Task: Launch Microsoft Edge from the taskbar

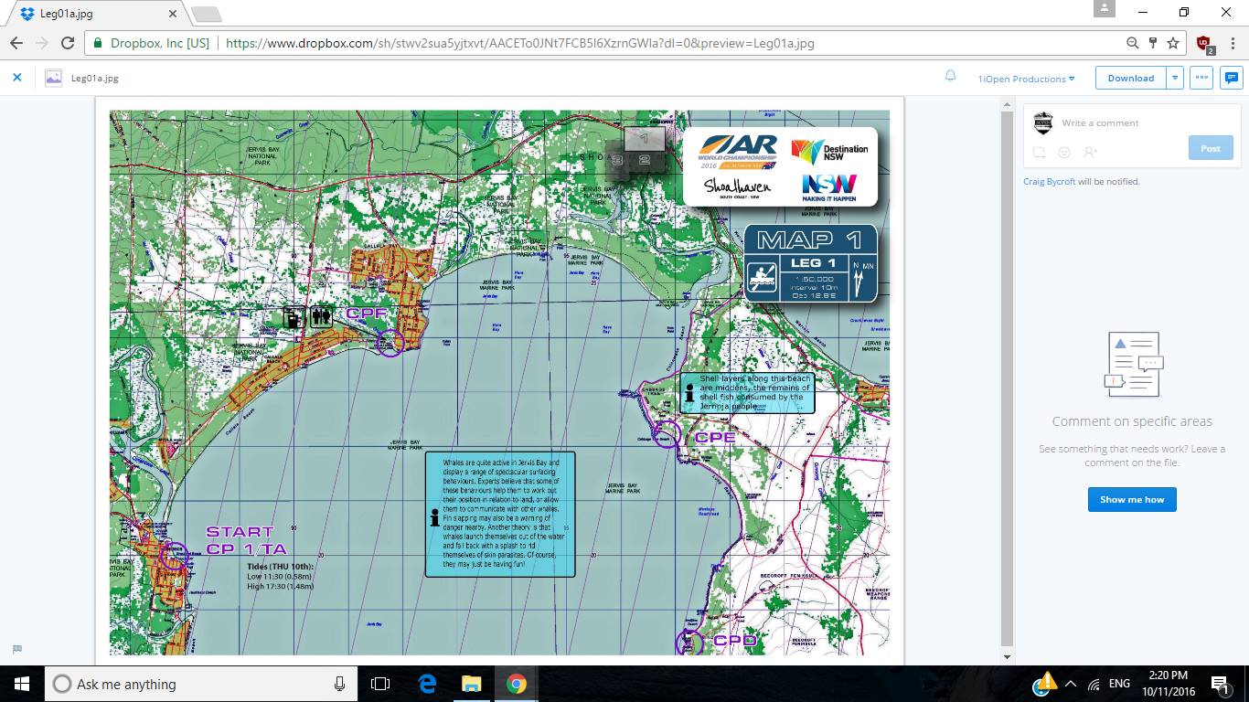Action: 427,684
